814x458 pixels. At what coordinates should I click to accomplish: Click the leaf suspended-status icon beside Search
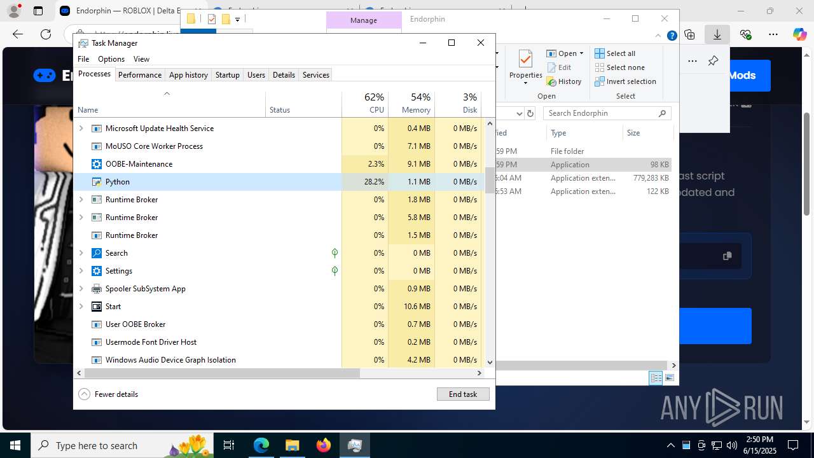click(335, 253)
